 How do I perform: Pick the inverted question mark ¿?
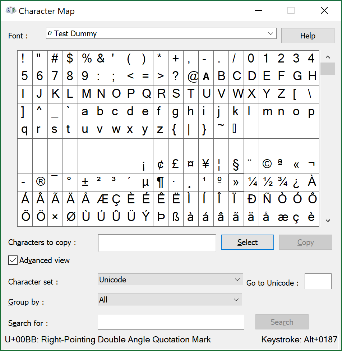pos(297,183)
